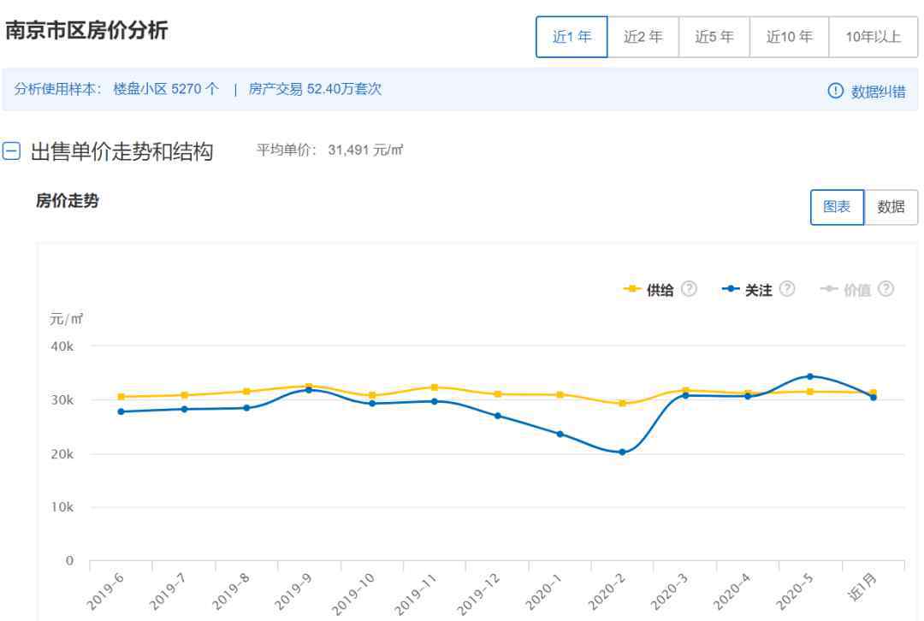Toggle the 关注 series in legend

coord(747,289)
